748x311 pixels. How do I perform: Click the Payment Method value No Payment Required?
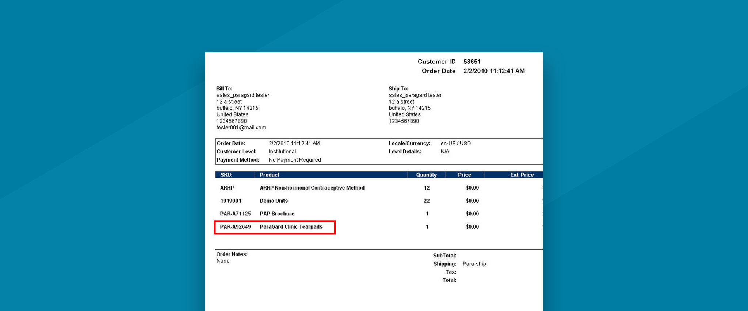[295, 160]
